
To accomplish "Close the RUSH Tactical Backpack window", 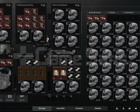I will [78, 5].
